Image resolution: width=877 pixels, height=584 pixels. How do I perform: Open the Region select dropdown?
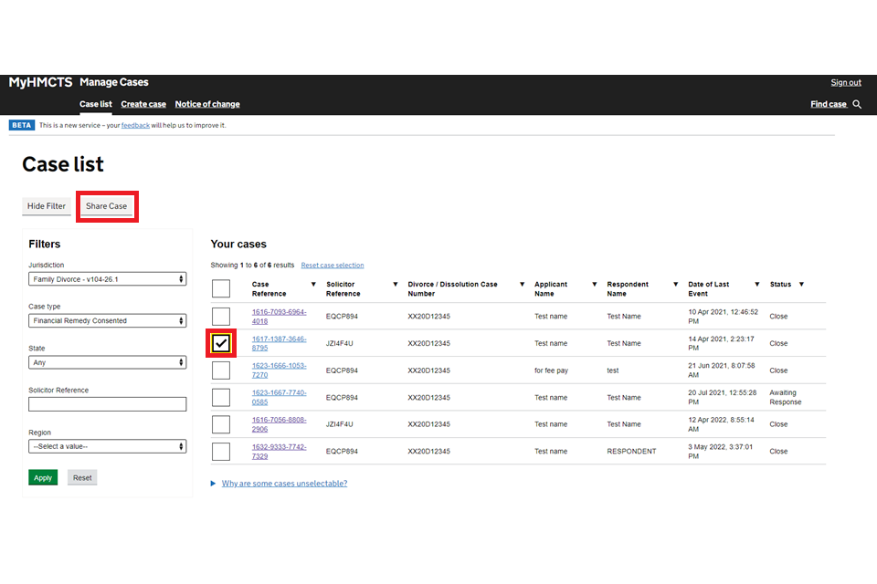pos(107,447)
